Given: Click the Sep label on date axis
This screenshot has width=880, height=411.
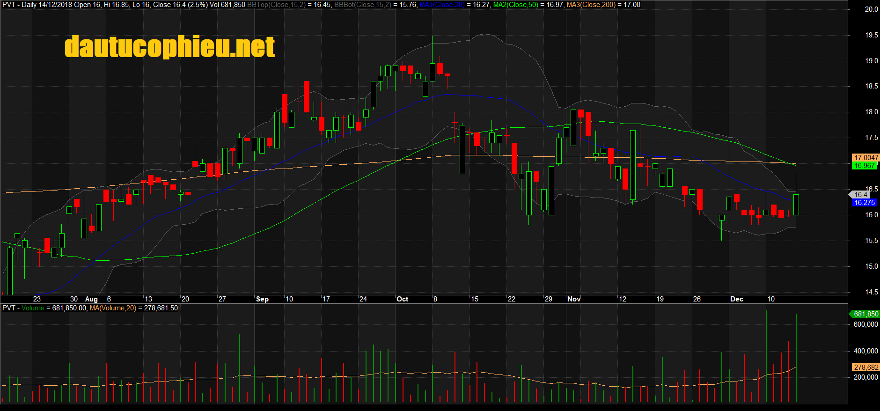Looking at the screenshot, I should [x=262, y=299].
